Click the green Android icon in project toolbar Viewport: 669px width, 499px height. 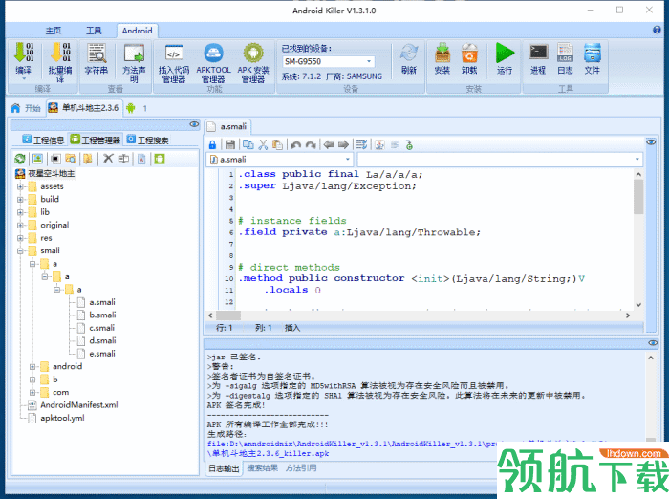click(160, 159)
